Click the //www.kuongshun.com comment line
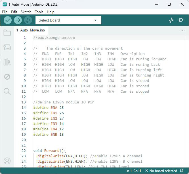Viewport: 189px width, 174px height. coord(54,37)
